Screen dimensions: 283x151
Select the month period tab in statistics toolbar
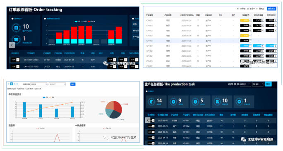pos(14,84)
